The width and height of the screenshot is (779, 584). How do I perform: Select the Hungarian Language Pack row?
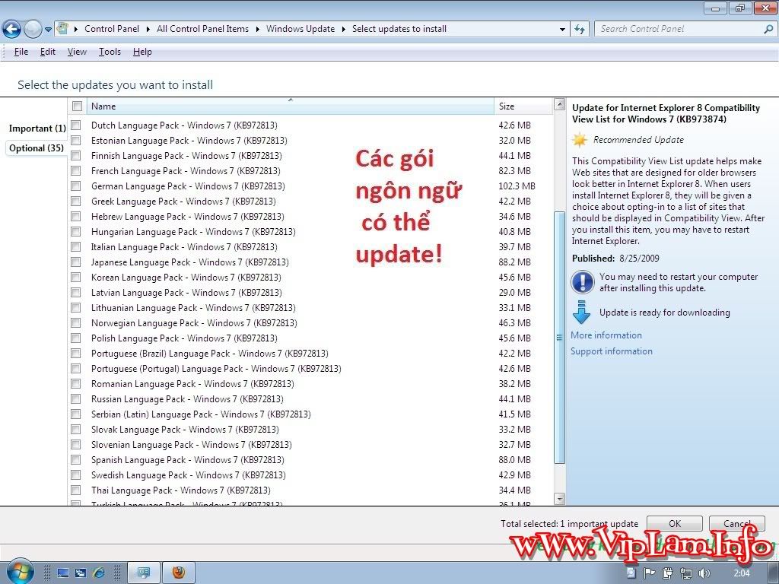tap(310, 231)
